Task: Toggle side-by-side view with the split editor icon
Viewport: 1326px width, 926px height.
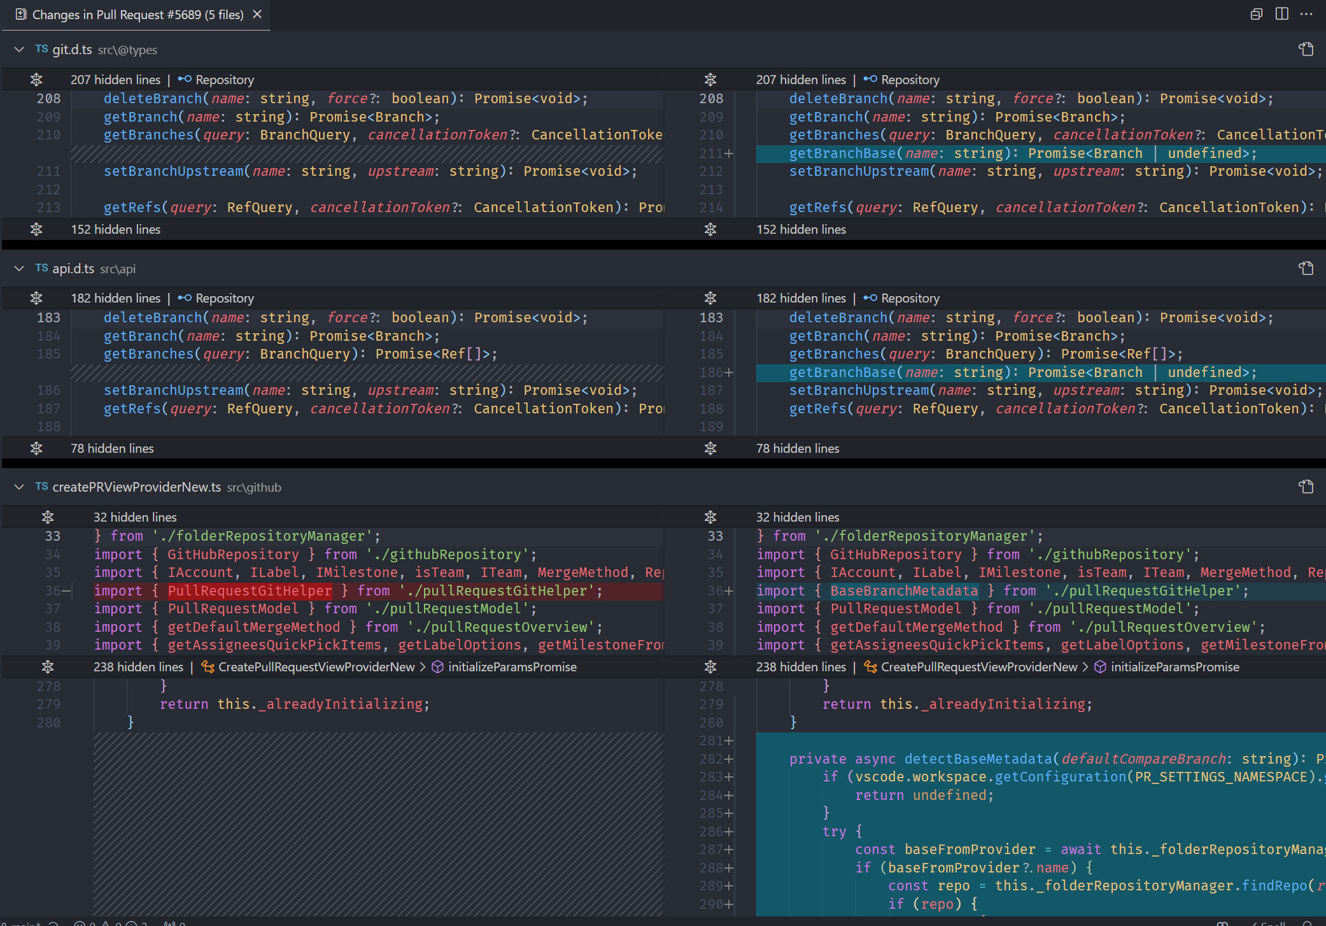Action: [x=1281, y=14]
